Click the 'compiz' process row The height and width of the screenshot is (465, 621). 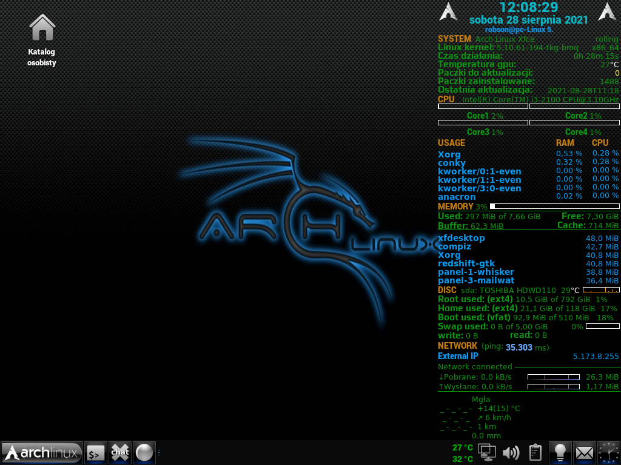click(x=528, y=247)
